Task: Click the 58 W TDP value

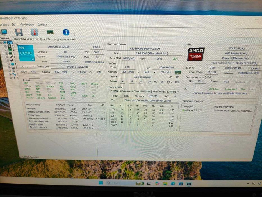Action: click(x=97, y=52)
